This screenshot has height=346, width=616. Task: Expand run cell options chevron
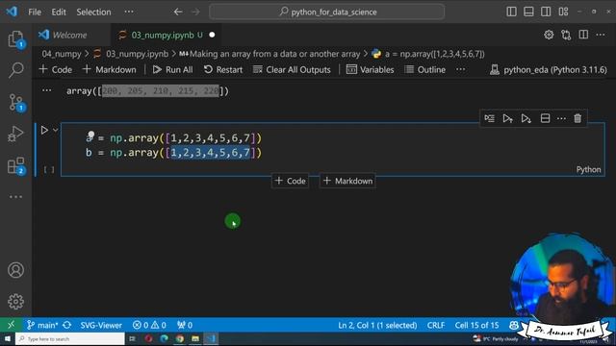coord(56,131)
